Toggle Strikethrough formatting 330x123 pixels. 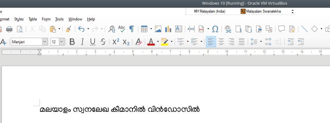[x=103, y=42]
